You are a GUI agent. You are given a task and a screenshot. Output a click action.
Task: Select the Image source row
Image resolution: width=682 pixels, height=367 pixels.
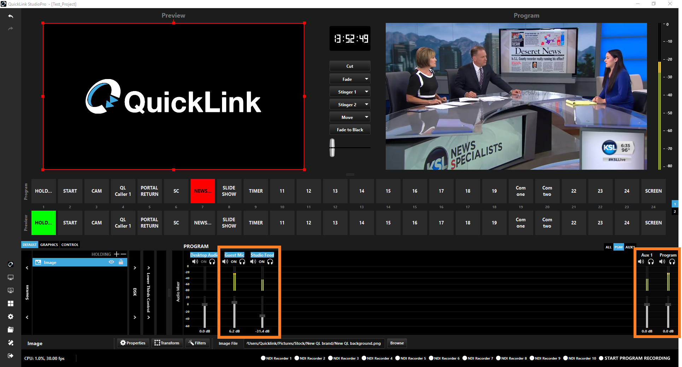tap(80, 262)
